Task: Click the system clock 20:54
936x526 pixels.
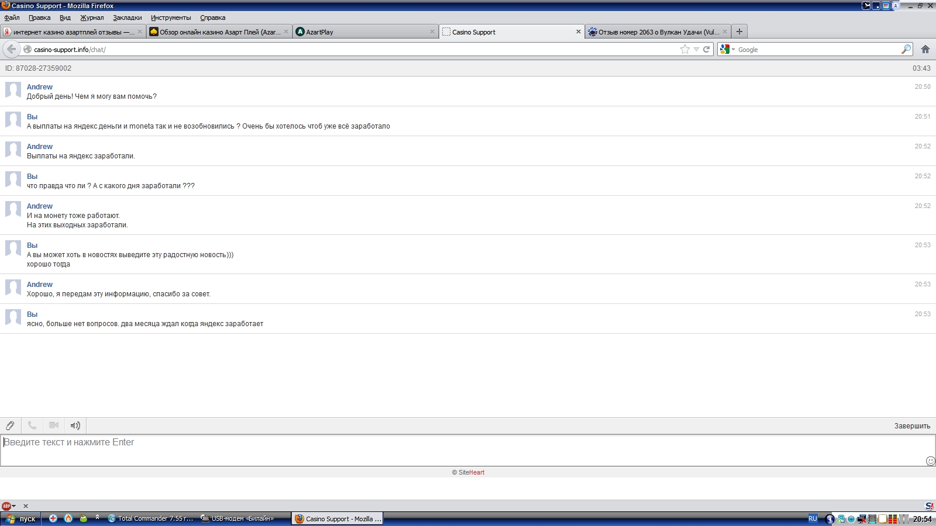Action: click(x=923, y=519)
